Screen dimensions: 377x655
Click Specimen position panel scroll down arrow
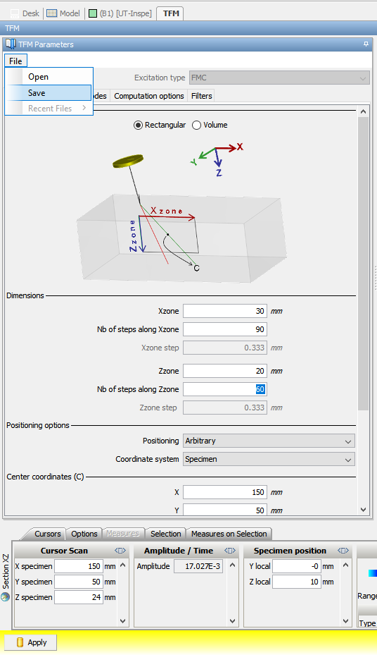click(x=346, y=621)
